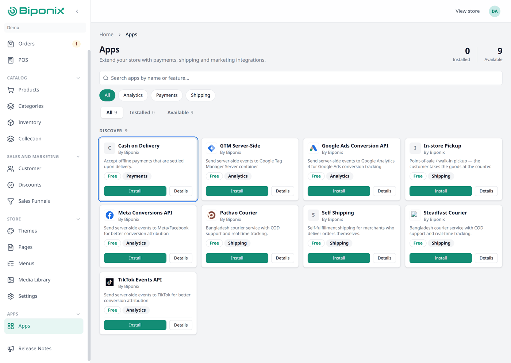
Task: Click the Orders shopping bag icon
Action: click(11, 44)
